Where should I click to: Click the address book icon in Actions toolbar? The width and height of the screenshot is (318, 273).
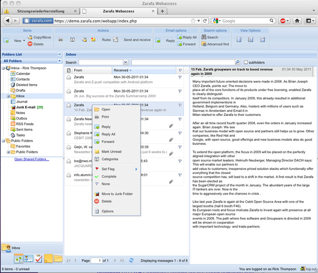click(73, 40)
